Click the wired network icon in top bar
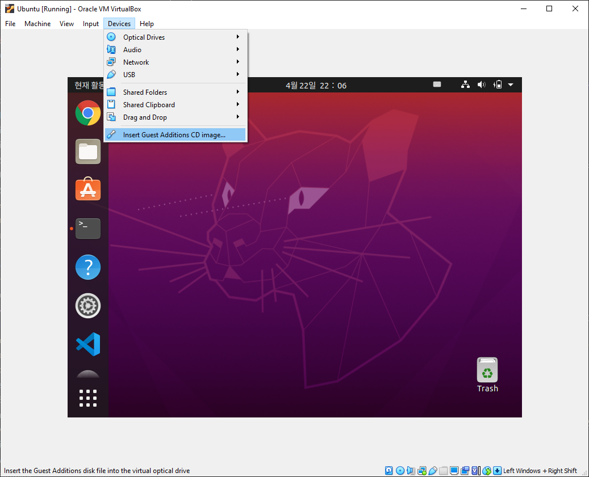The height and width of the screenshot is (477, 589). (465, 85)
